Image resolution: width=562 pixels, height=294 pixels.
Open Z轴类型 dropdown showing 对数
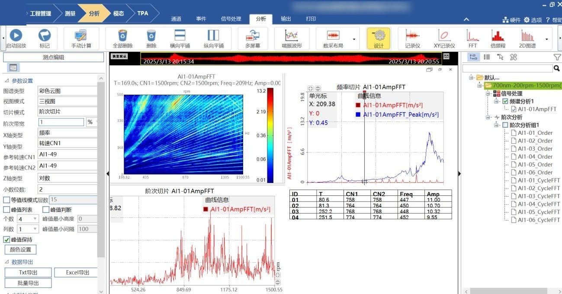pyautogui.click(x=67, y=178)
